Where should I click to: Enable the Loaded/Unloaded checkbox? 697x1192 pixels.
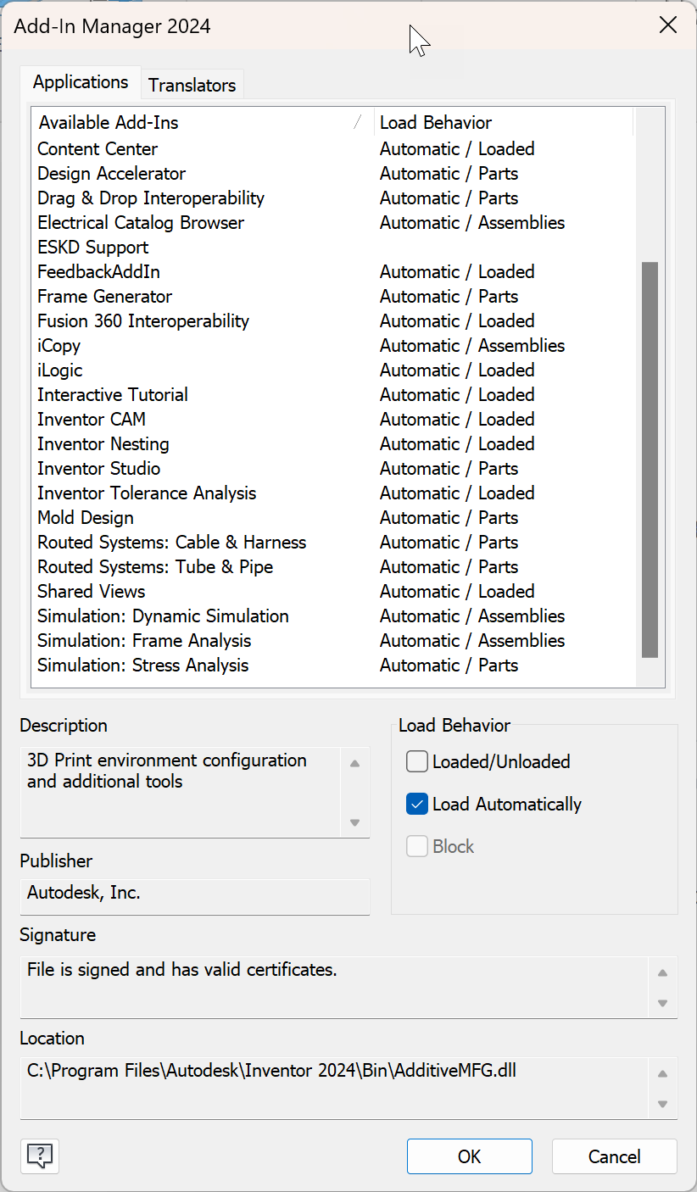tap(416, 761)
